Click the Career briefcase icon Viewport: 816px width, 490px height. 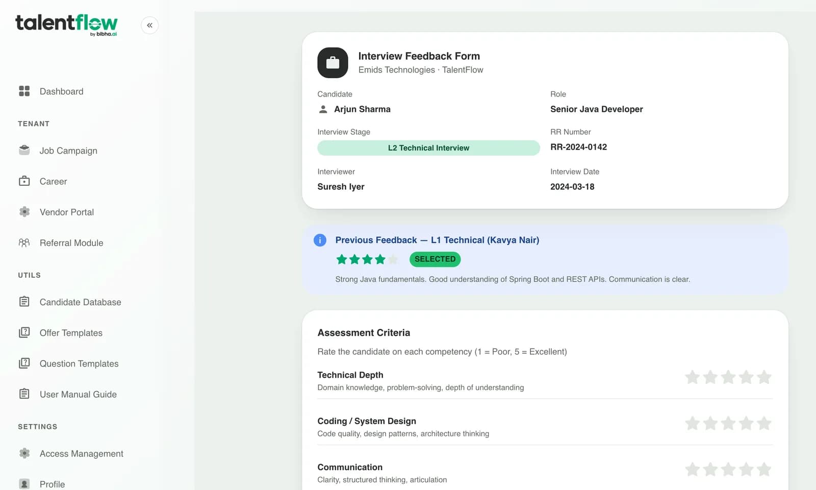click(x=24, y=181)
